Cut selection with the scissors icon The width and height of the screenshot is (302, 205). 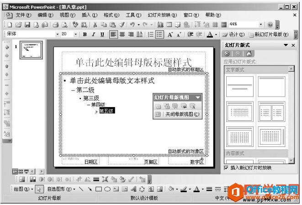pyautogui.click(x=95, y=25)
